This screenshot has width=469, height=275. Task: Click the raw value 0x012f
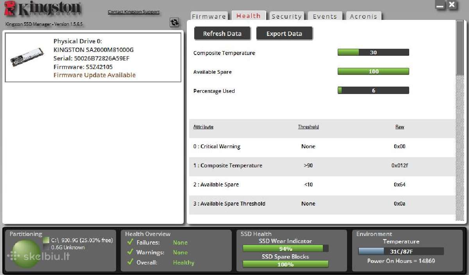click(x=400, y=165)
